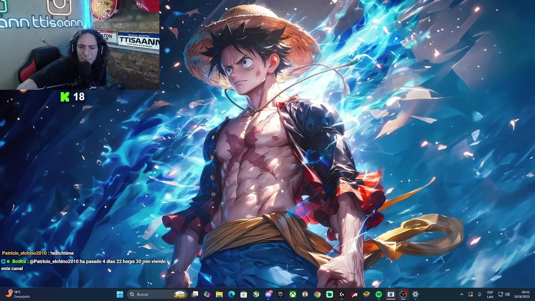Open Windows Settings gear icon
The width and height of the screenshot is (535, 301).
tap(415, 294)
